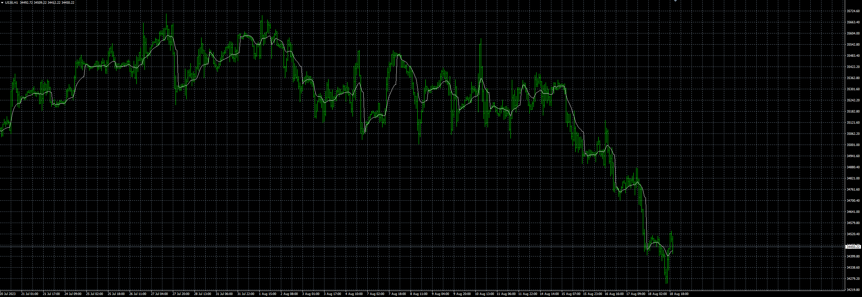The height and width of the screenshot is (297, 862).
Task: Click price scale value 34821.00
Action: 853,178
